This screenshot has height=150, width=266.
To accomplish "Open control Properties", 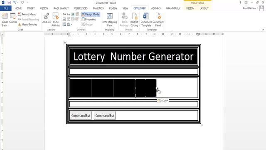I will tap(89, 20).
